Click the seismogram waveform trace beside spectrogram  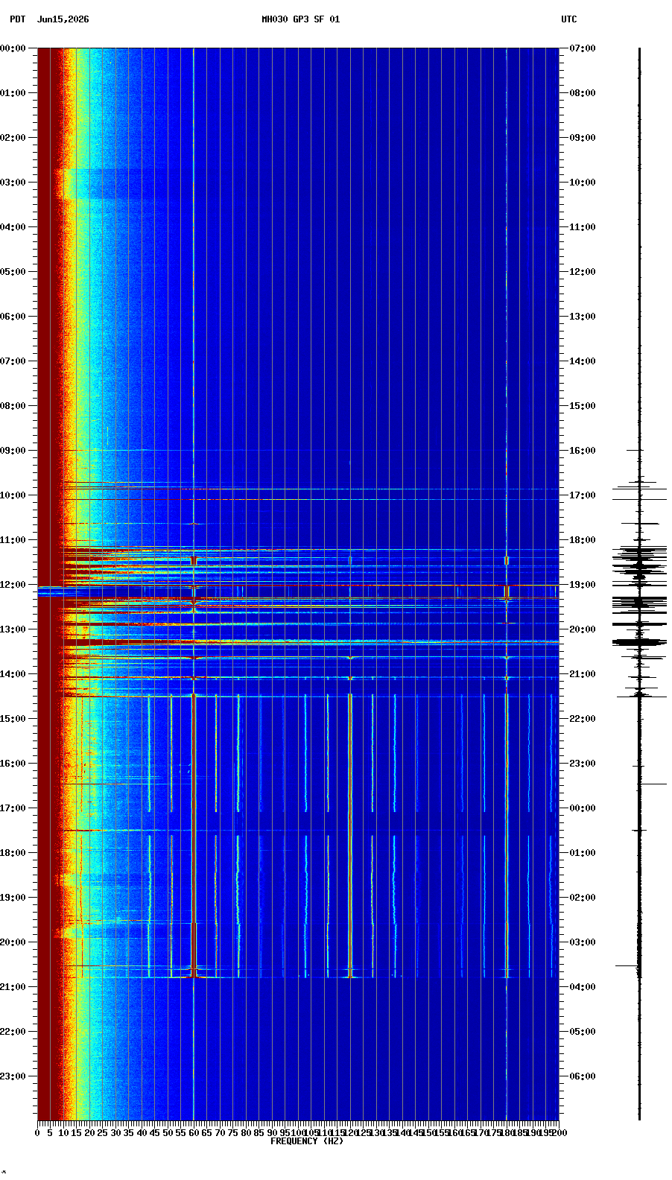click(x=639, y=584)
